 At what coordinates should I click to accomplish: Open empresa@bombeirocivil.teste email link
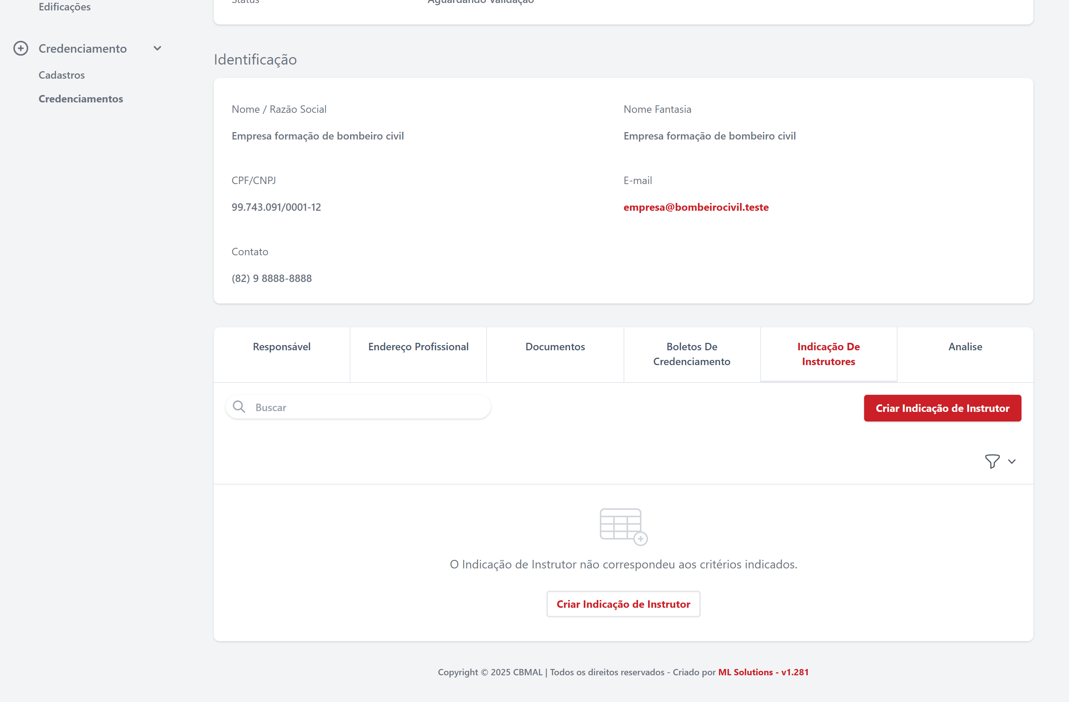coord(696,207)
